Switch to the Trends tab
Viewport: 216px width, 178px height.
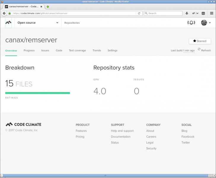(97, 50)
